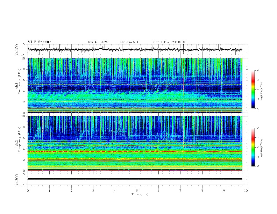This screenshot has height=214, width=277.
Task: Click the ch.3 flat black voltage trace
Action: [x=135, y=179]
